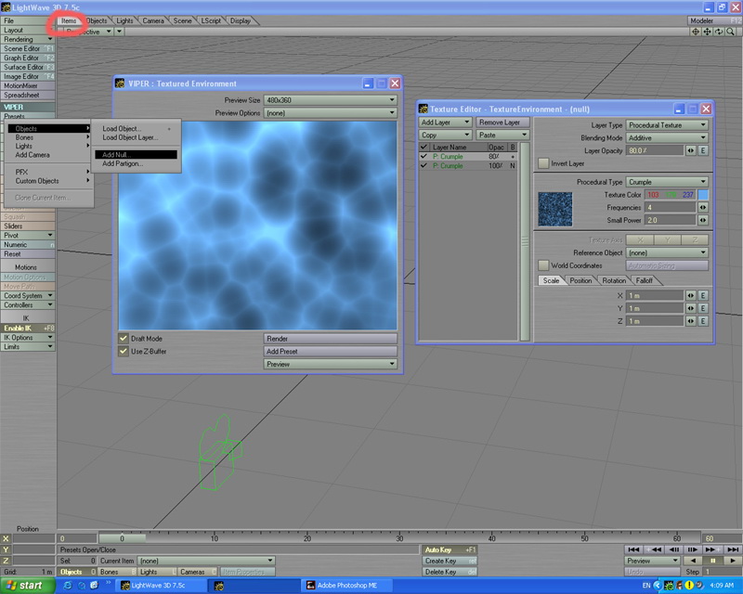Screen dimensions: 743x594
Task: Click Scale X slider arrows icon
Action: [x=691, y=295]
